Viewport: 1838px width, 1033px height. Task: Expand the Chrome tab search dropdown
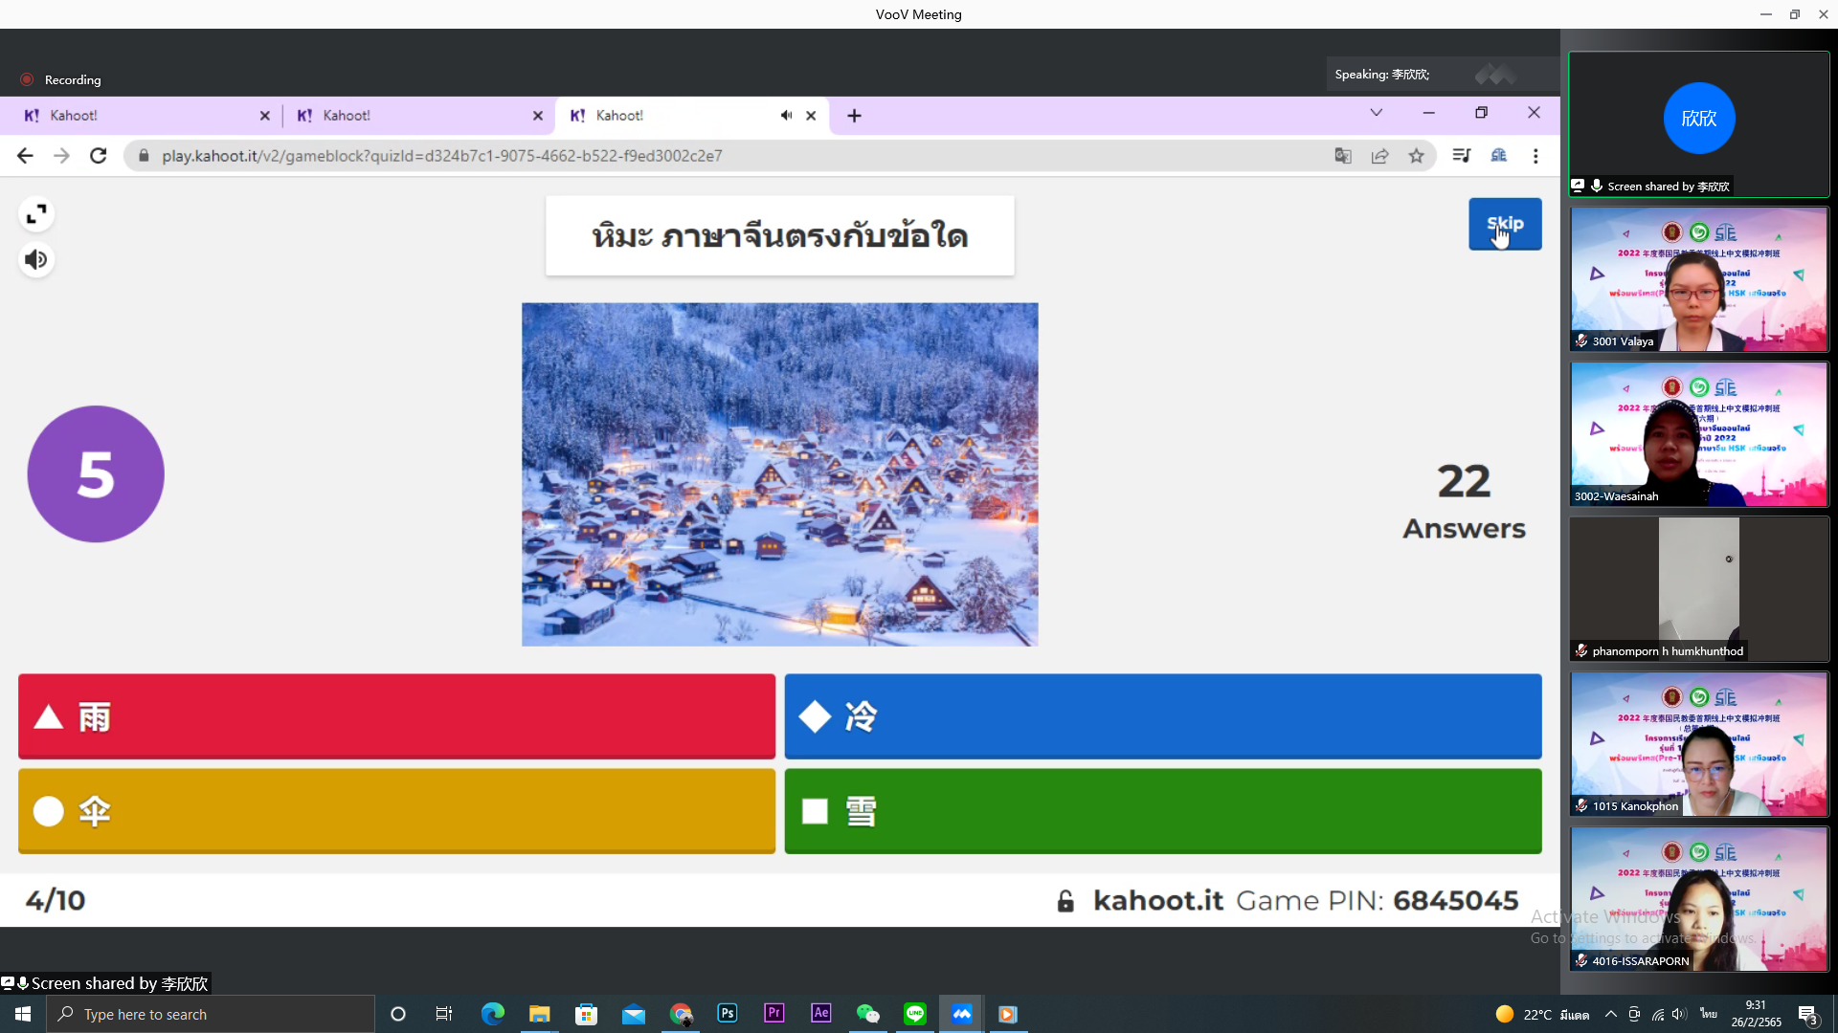click(x=1377, y=113)
